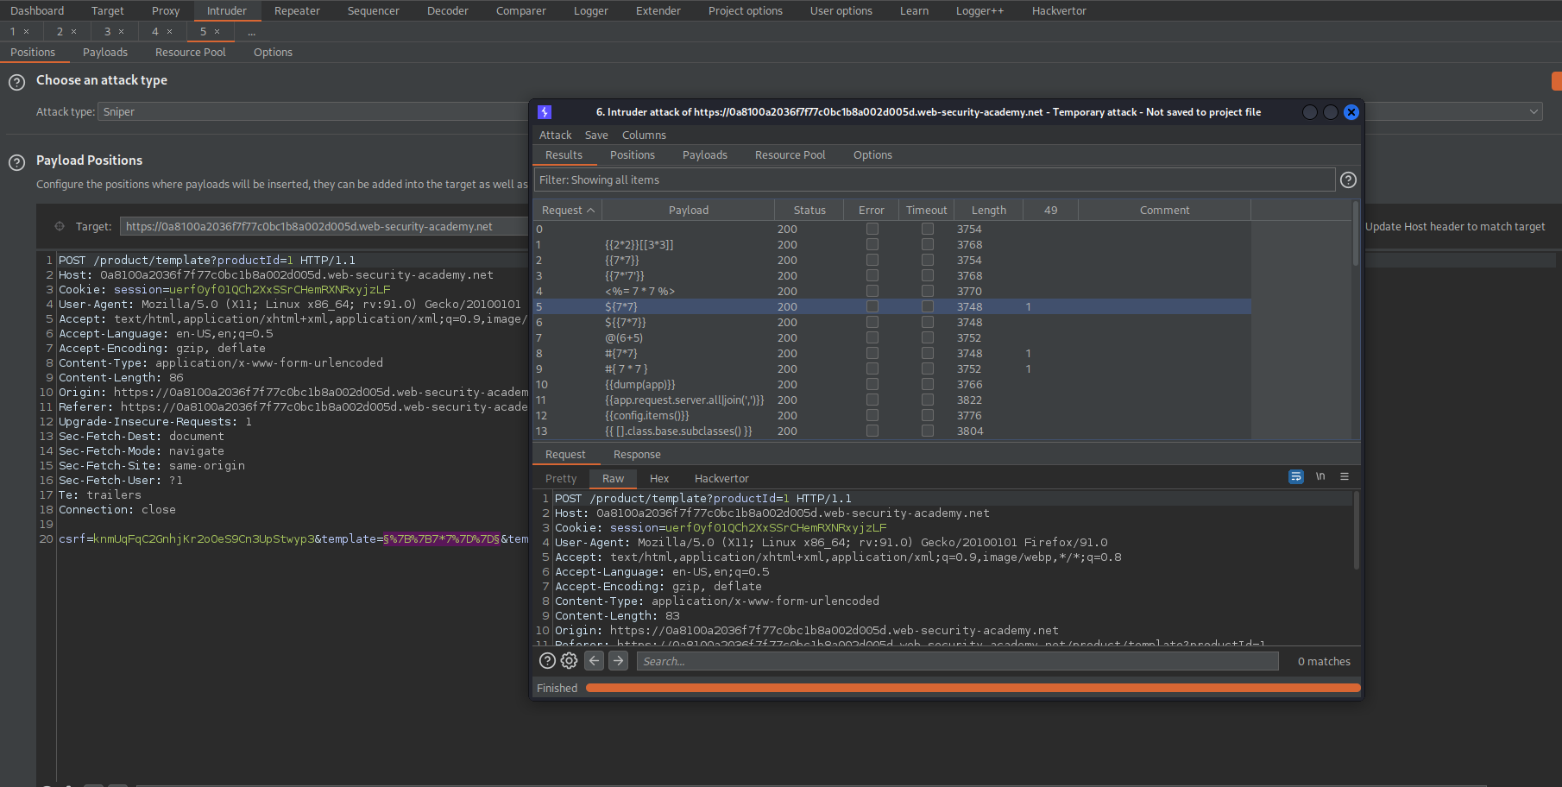Sort results by Comment column

pyautogui.click(x=1164, y=210)
